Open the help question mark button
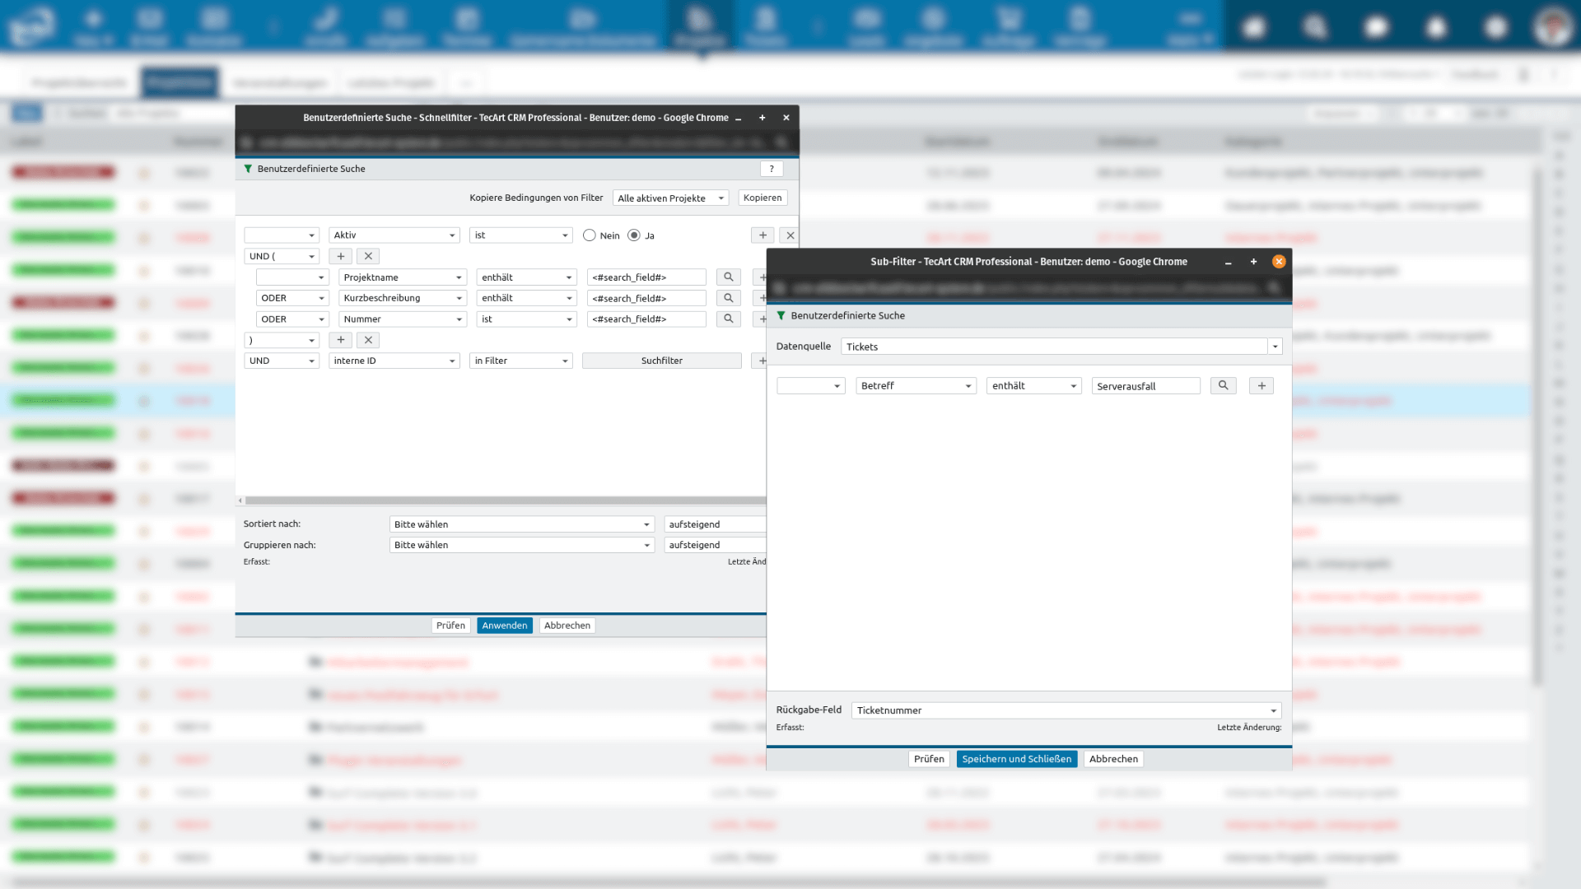Viewport: 1581px width, 889px height. pos(771,169)
